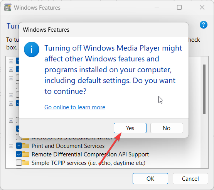The height and width of the screenshot is (190, 214).
Task: Open the Go online to learn more link
Action: point(75,107)
